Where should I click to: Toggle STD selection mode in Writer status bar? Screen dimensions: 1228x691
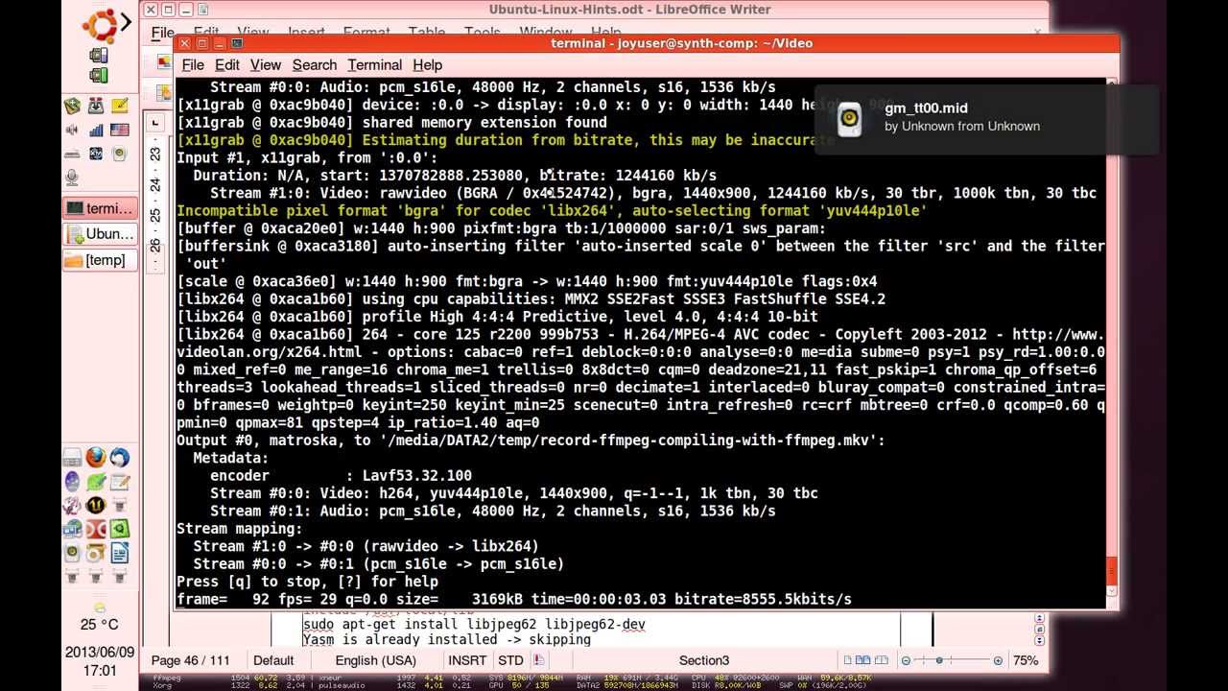point(510,660)
